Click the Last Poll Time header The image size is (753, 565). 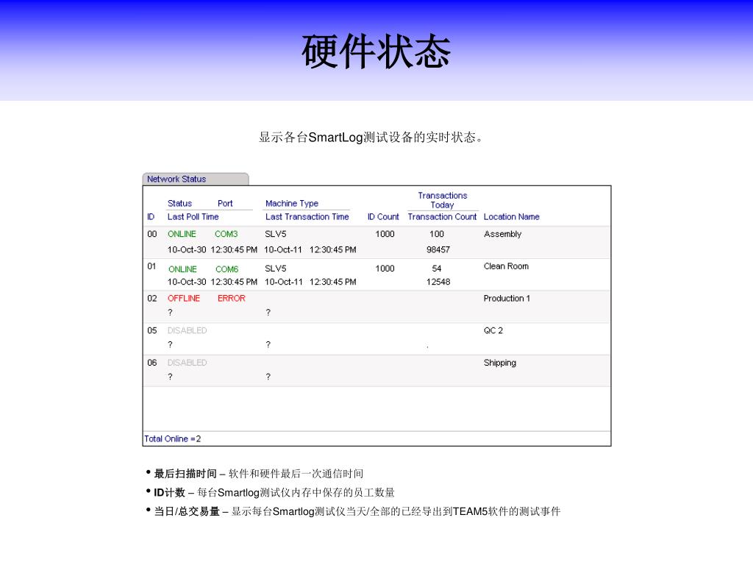pos(193,217)
